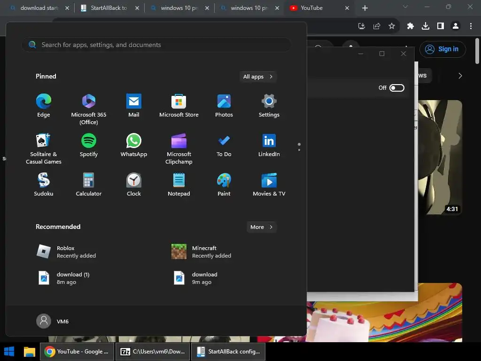The image size is (481, 361).
Task: Open Microsoft Clipchamp
Action: point(179,149)
